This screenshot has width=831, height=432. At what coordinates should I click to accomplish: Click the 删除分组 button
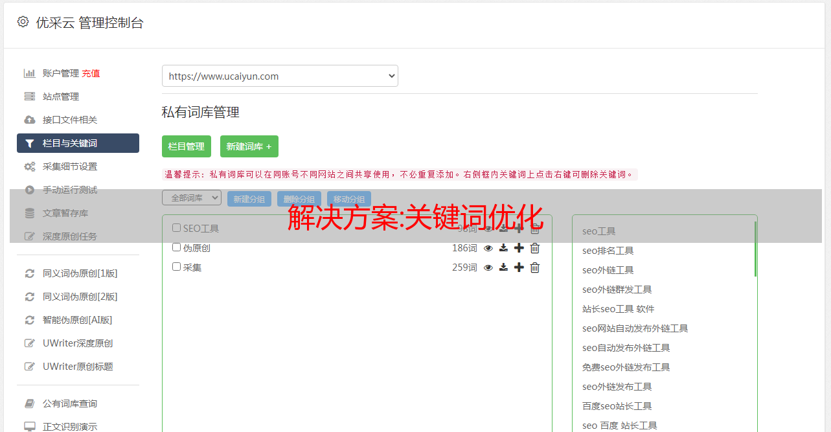click(299, 199)
